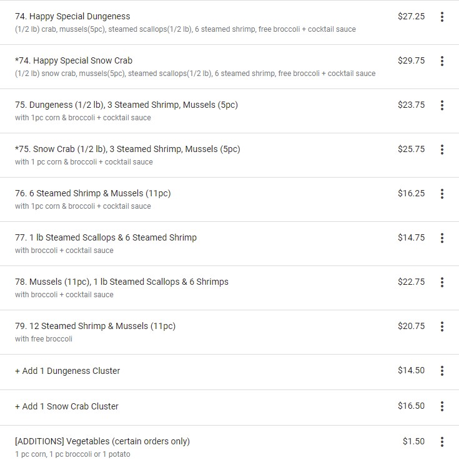Click the $27.25 price of Happy Special Dungeness
This screenshot has width=459, height=468.
pyautogui.click(x=411, y=16)
